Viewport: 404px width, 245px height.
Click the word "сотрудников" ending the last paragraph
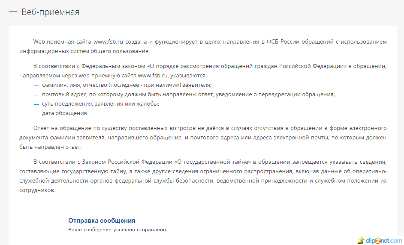[37, 190]
